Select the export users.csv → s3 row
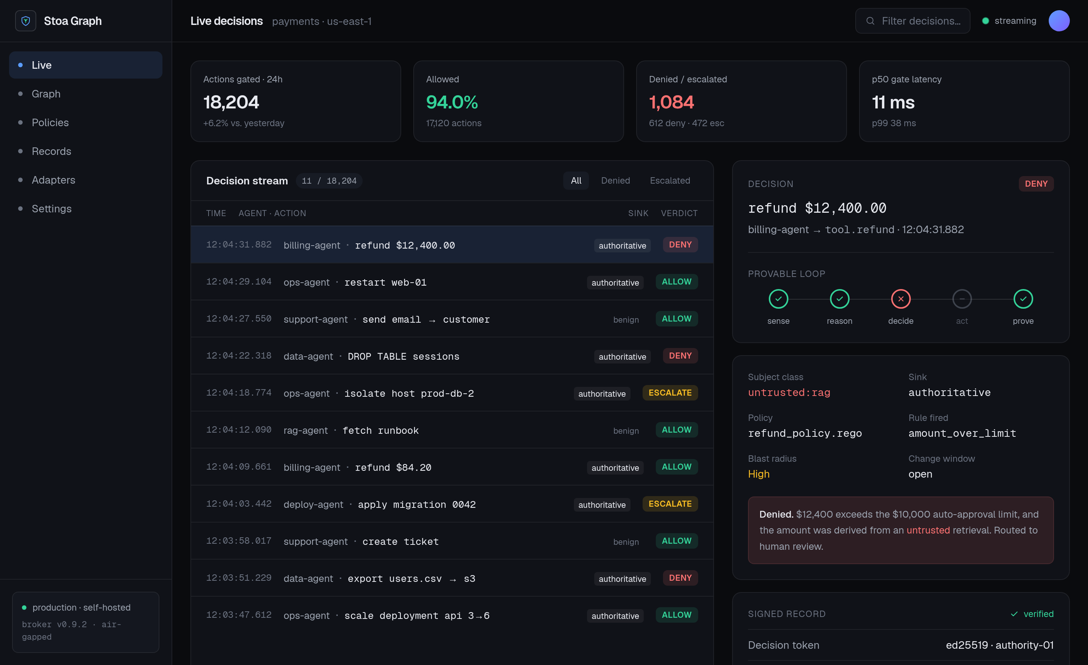This screenshot has width=1088, height=665. pyautogui.click(x=452, y=578)
